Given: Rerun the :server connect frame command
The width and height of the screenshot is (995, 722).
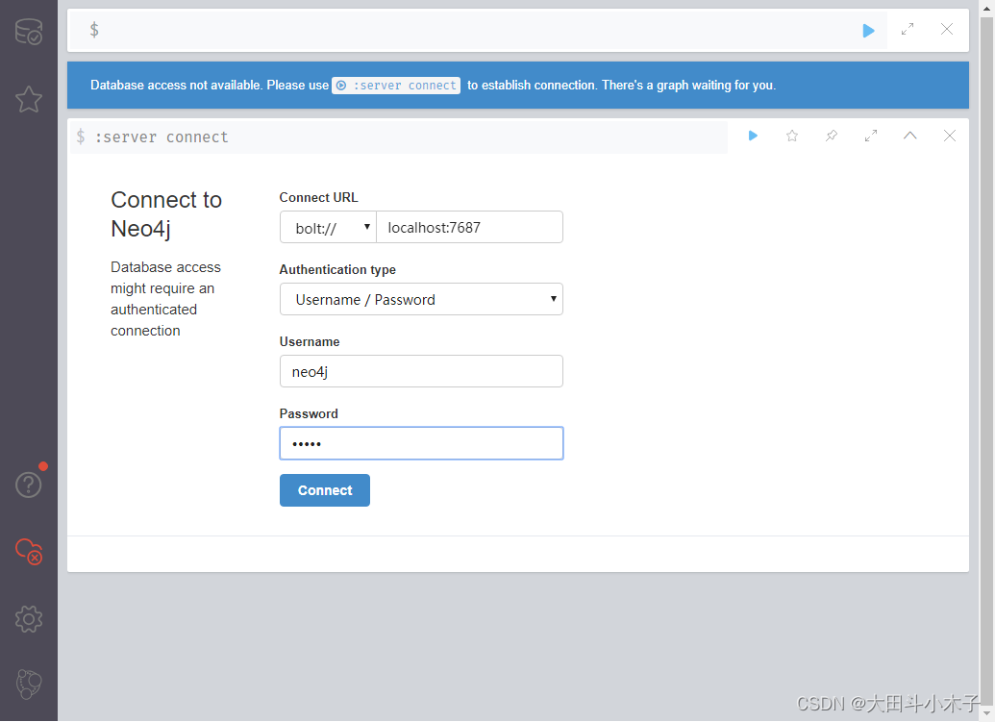Looking at the screenshot, I should click(753, 136).
